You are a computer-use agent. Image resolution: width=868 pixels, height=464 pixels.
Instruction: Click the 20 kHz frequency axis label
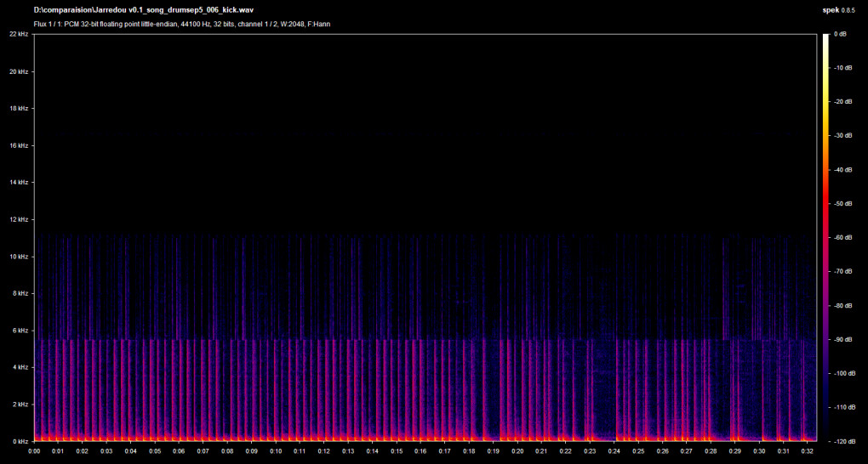point(20,72)
